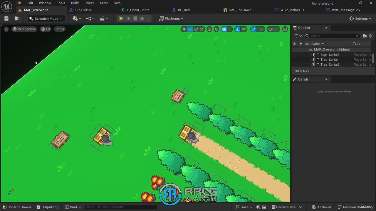
Task: Click All Saved status indicator
Action: [321, 207]
